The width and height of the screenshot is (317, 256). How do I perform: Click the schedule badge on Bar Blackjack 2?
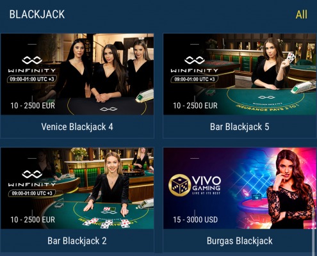click(32, 193)
